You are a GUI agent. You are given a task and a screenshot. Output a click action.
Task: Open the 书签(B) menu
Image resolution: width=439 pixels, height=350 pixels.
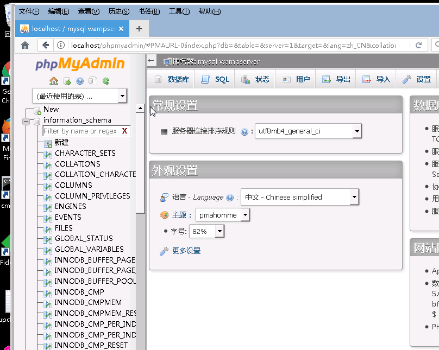pyautogui.click(x=149, y=11)
